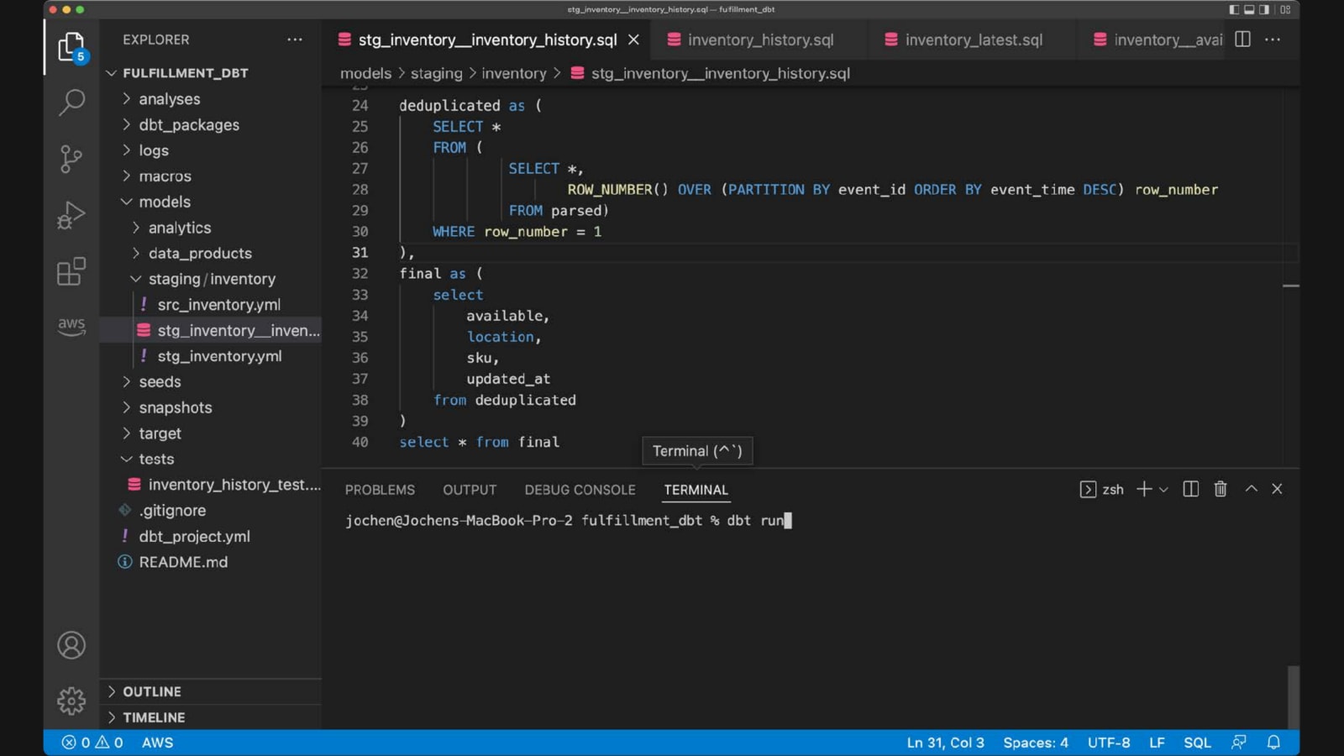
Task: Open Explorer views and more actions menu
Action: click(x=295, y=39)
